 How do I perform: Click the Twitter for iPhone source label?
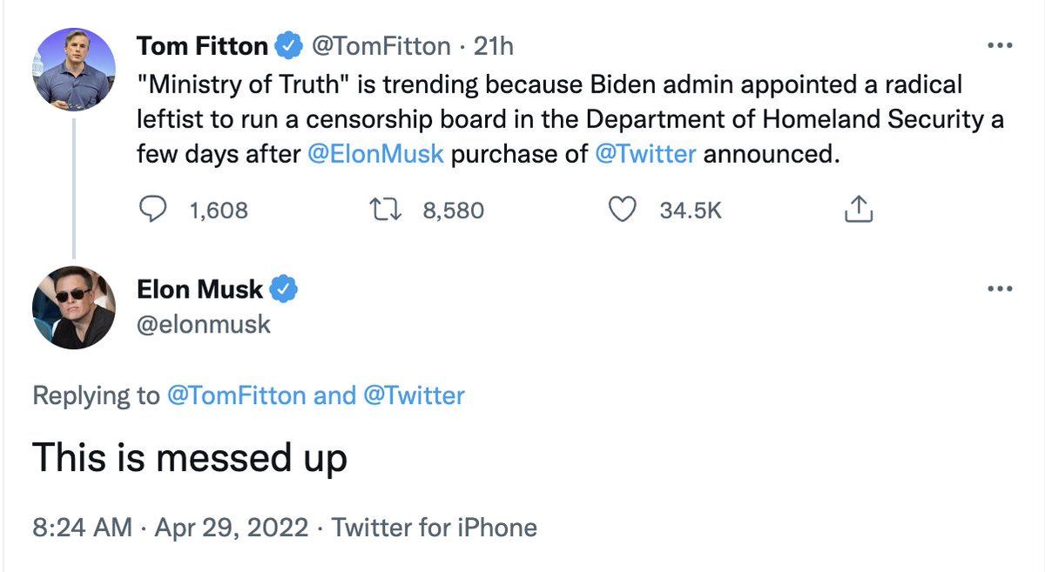tap(435, 528)
